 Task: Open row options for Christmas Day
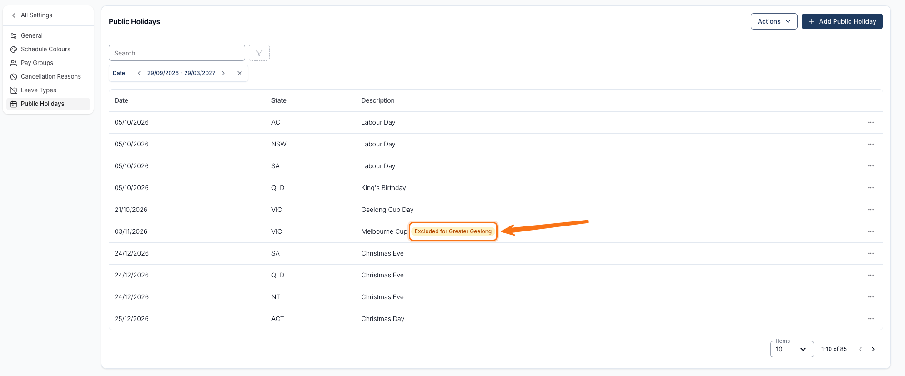pyautogui.click(x=870, y=319)
